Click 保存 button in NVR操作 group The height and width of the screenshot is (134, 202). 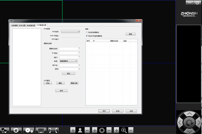point(61,91)
